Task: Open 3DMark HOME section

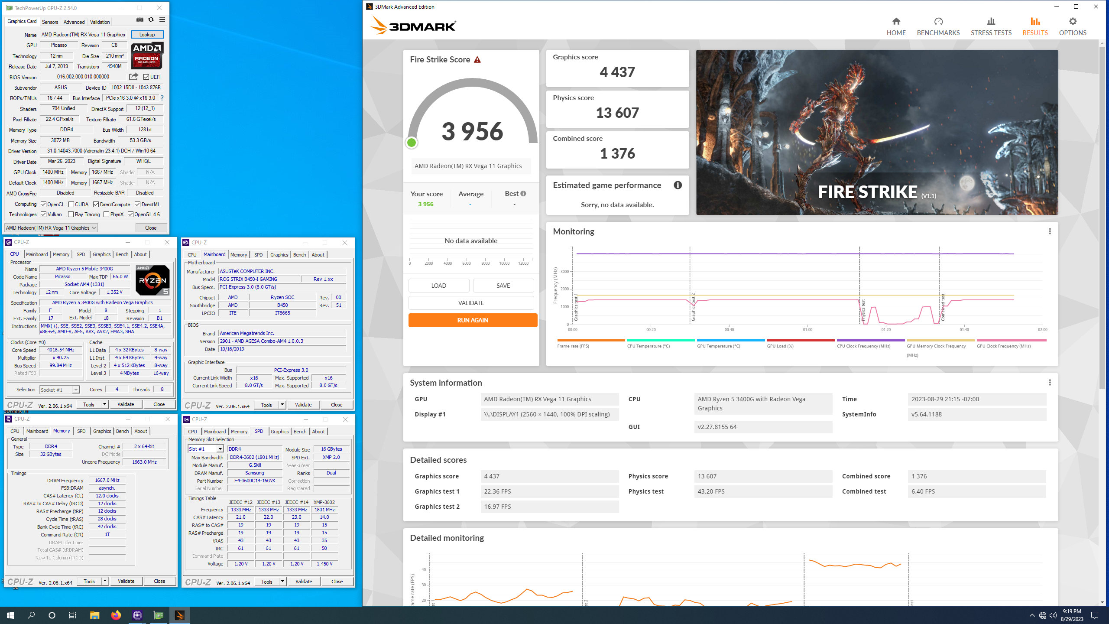Action: tap(896, 26)
